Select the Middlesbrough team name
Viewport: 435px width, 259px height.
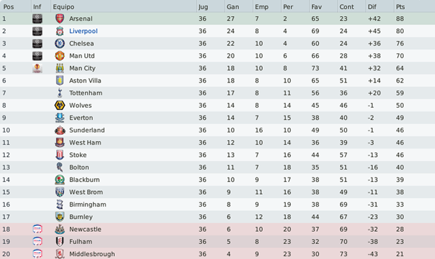(92, 254)
